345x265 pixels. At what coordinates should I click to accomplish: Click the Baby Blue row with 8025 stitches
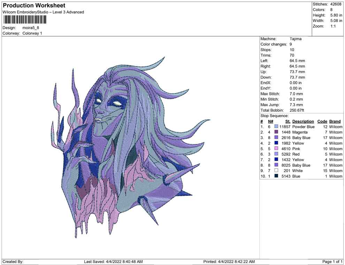click(301, 165)
